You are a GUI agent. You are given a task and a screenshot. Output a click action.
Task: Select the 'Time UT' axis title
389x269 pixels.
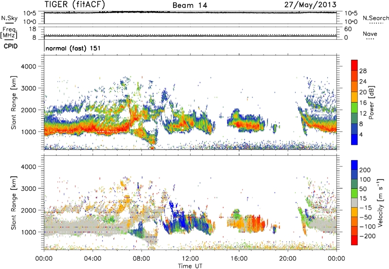[190, 266]
